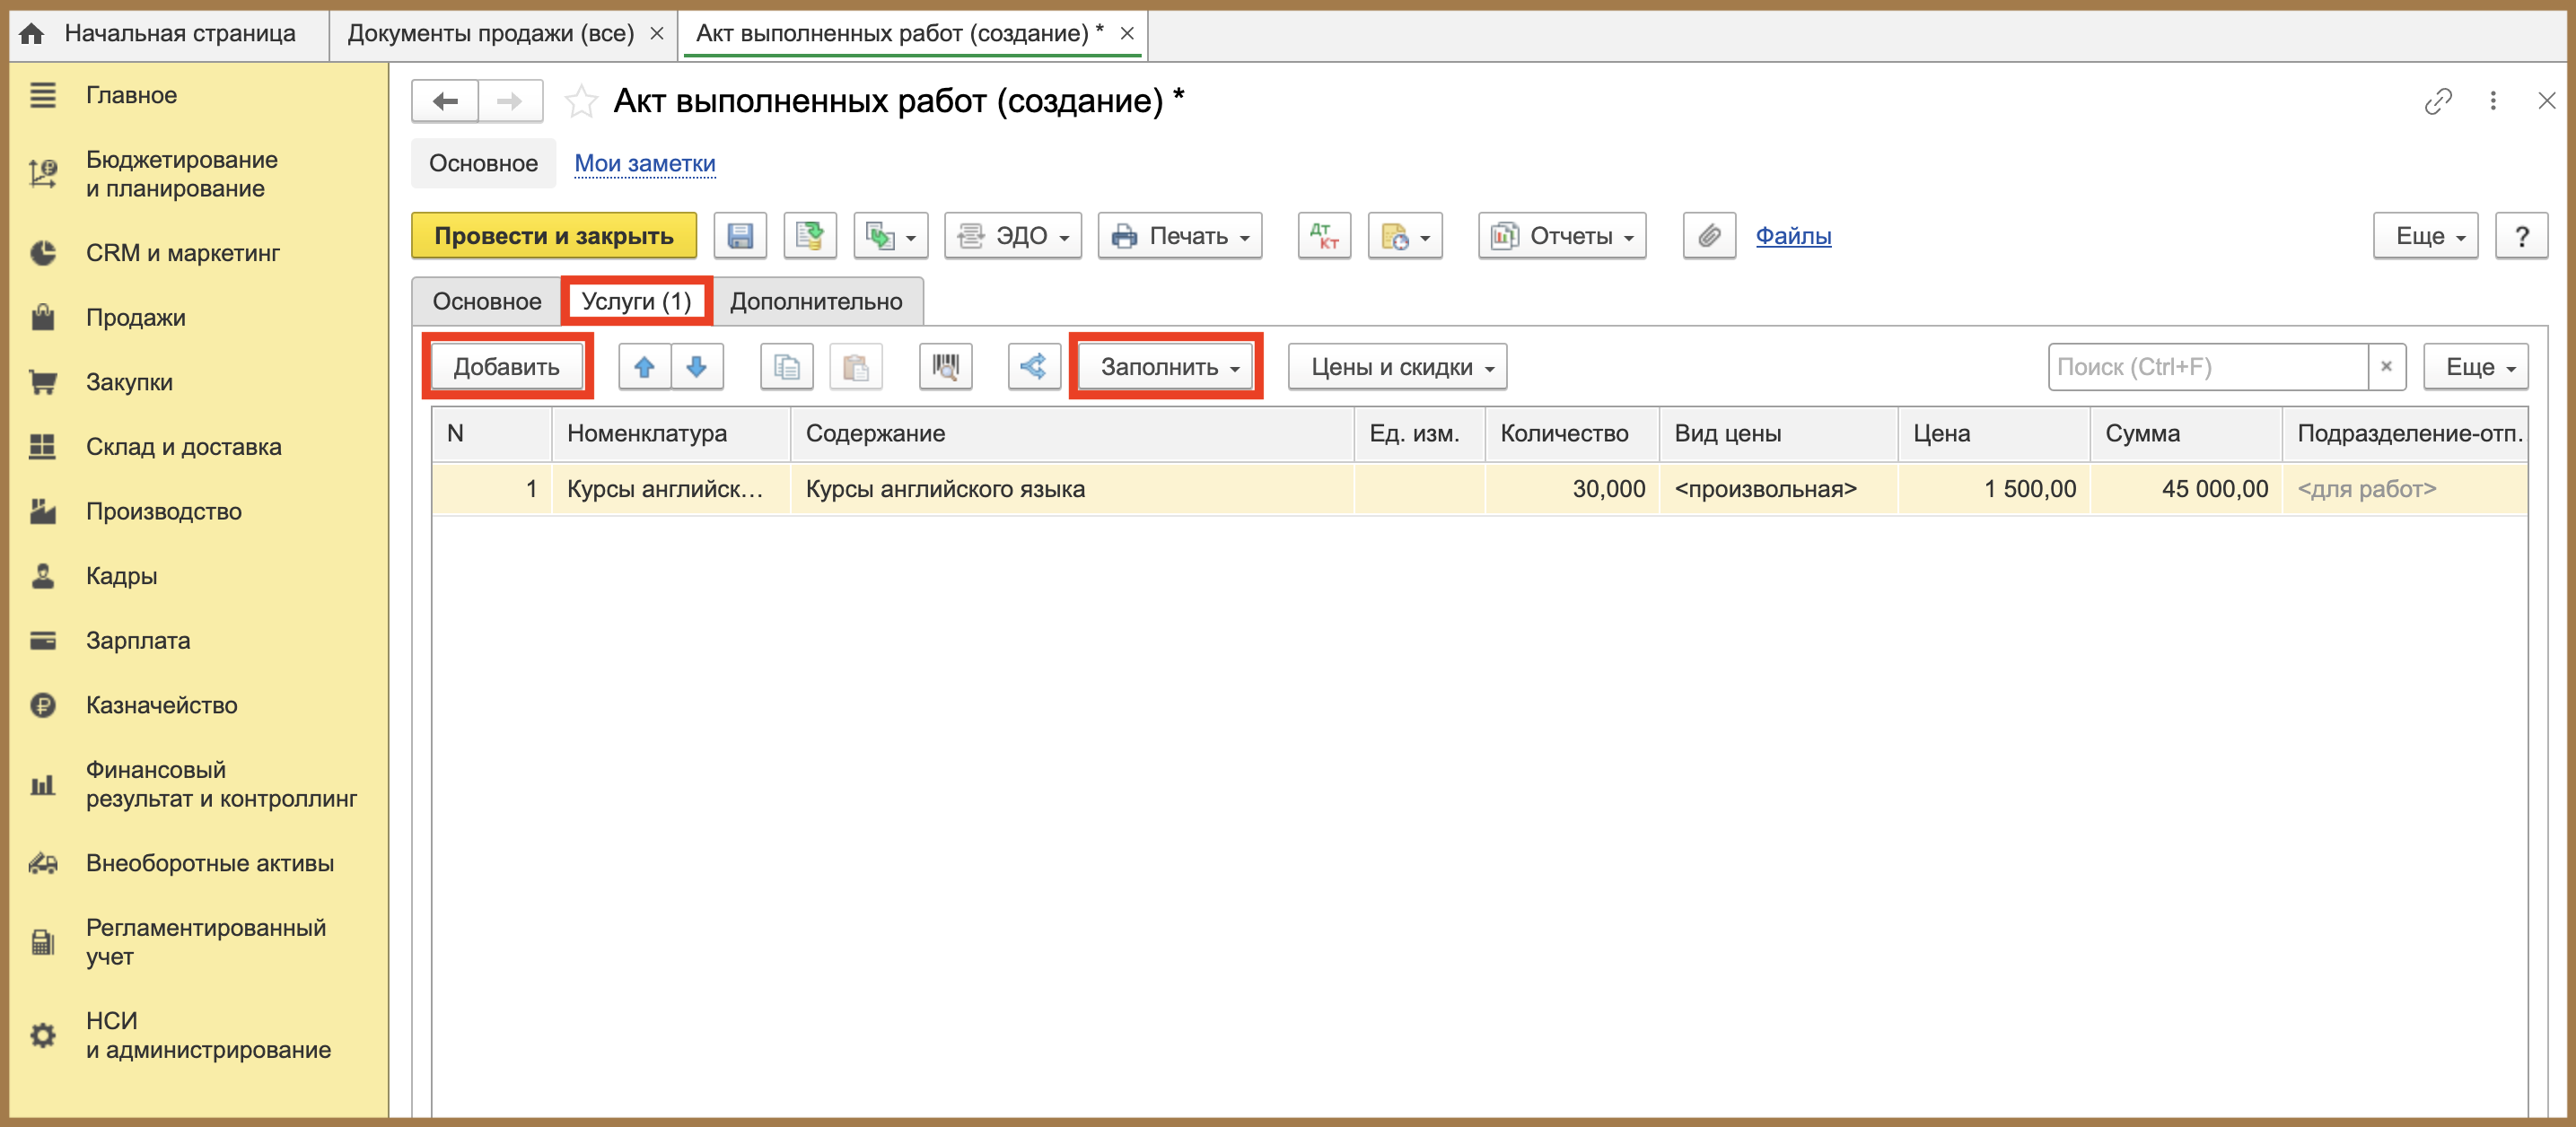Click the Зарплата card icon
The image size is (2576, 1127).
[x=43, y=641]
